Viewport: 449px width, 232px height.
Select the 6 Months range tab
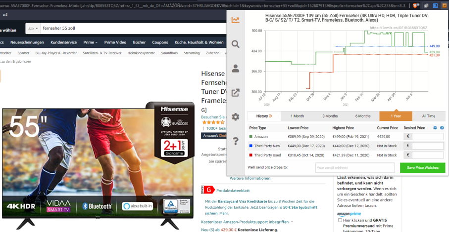pyautogui.click(x=363, y=116)
